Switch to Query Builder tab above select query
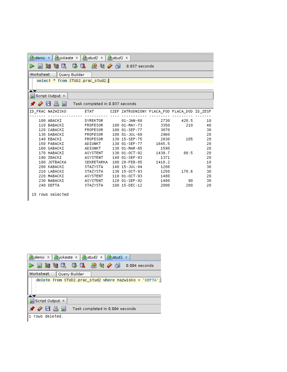The image size is (287, 372). (x=71, y=75)
